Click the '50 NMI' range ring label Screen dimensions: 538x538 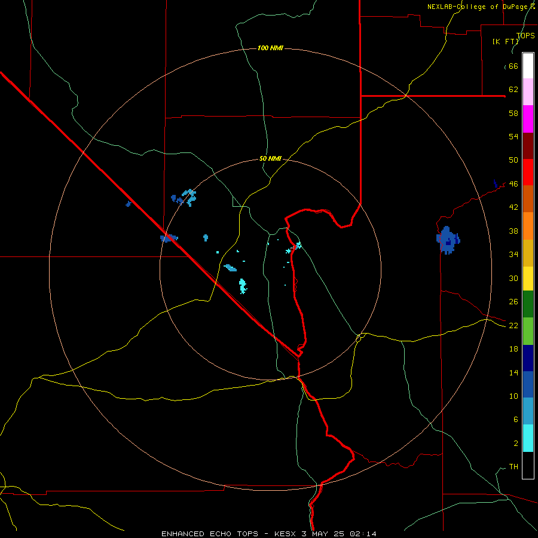point(270,158)
